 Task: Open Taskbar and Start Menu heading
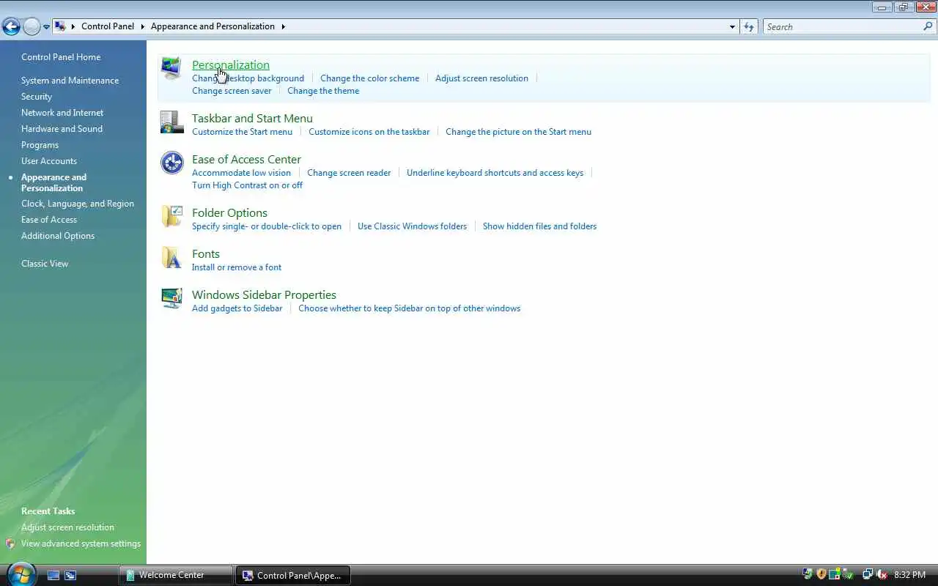tap(252, 118)
